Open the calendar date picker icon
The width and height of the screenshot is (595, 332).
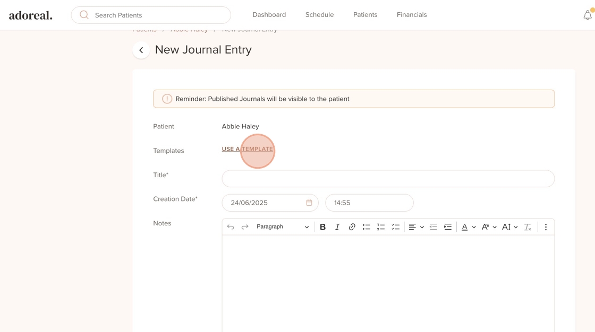(309, 203)
